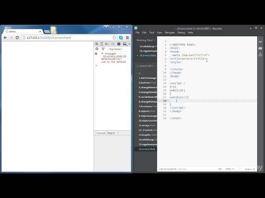
Task: Open the Debug menu in Brackets
Action: tap(181, 33)
